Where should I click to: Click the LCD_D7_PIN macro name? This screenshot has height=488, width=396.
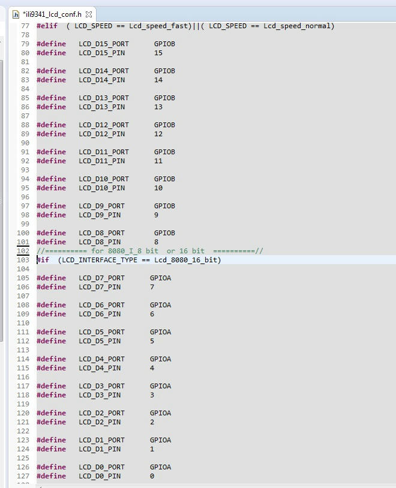click(100, 287)
